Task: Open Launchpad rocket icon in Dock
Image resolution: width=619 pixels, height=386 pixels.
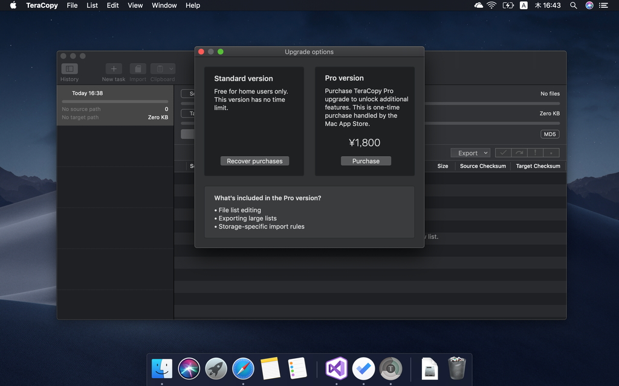Action: tap(216, 369)
